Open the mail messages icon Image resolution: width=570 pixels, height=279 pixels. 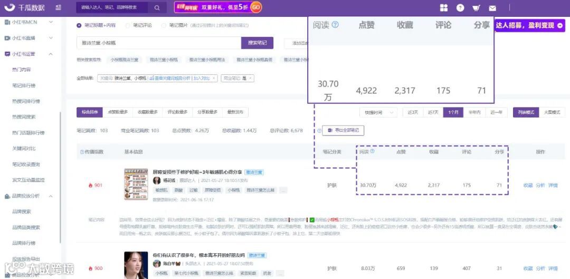click(492, 7)
